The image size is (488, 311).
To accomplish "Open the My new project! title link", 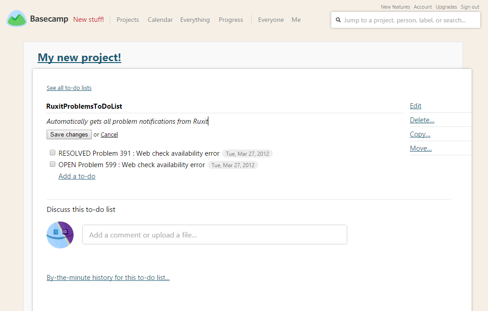I will pyautogui.click(x=79, y=58).
